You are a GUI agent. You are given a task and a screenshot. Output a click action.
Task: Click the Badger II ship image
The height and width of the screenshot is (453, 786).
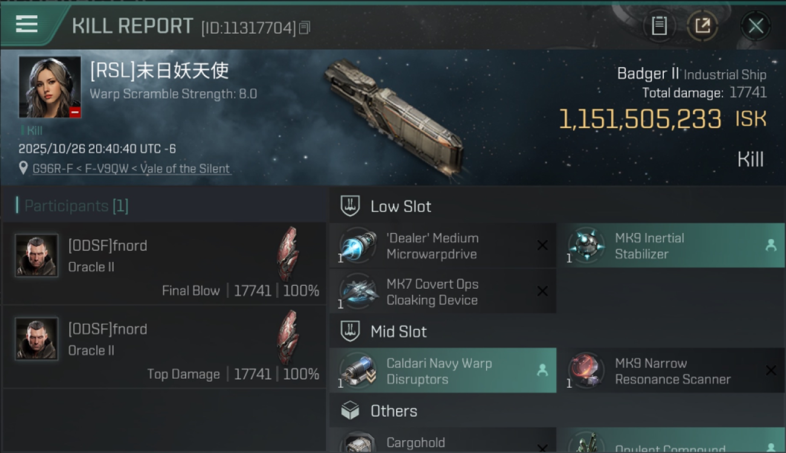(x=394, y=115)
